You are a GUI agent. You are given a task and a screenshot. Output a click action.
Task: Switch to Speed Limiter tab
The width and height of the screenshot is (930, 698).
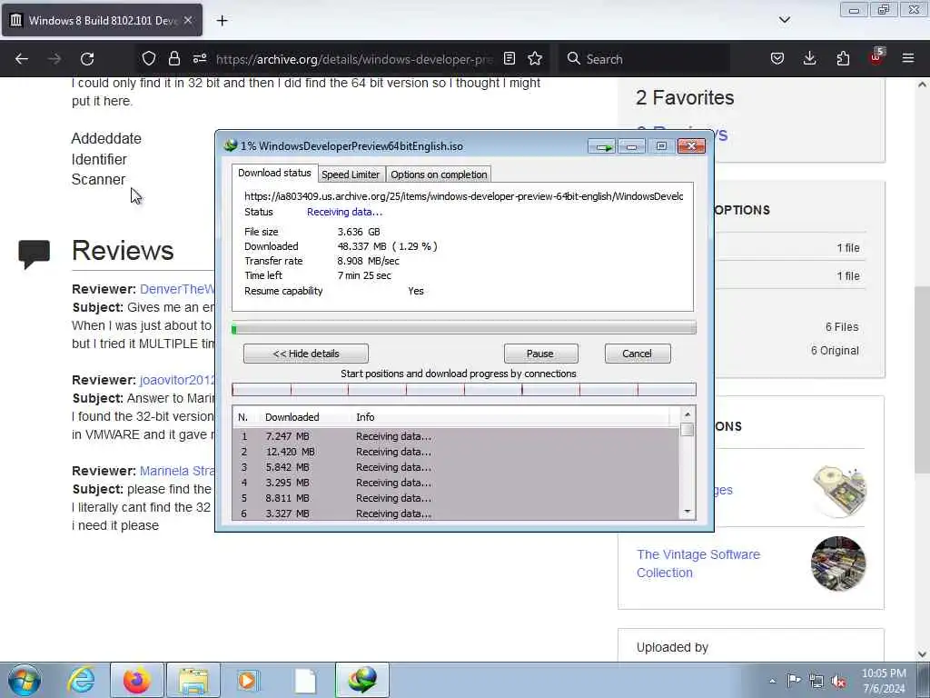351,174
